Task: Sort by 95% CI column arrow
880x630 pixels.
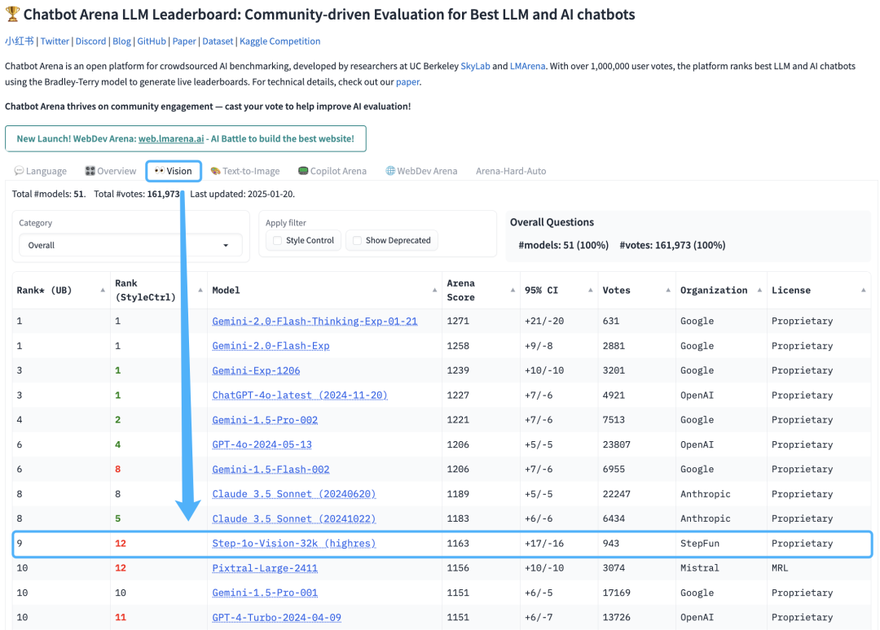Action: [x=591, y=291]
